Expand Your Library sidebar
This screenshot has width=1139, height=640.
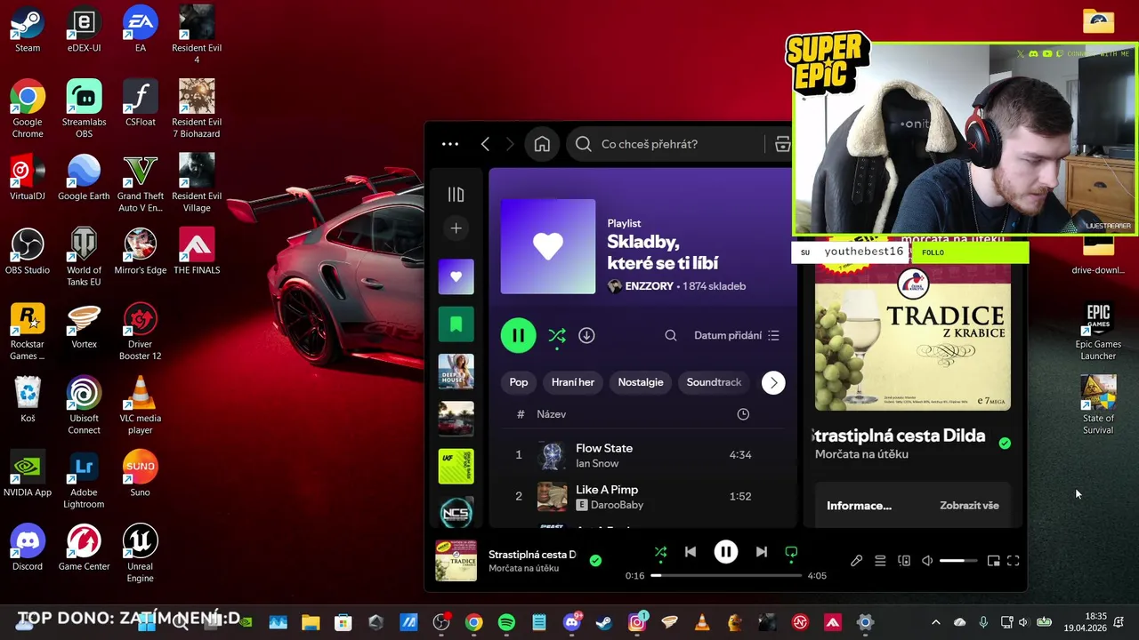pyautogui.click(x=456, y=195)
